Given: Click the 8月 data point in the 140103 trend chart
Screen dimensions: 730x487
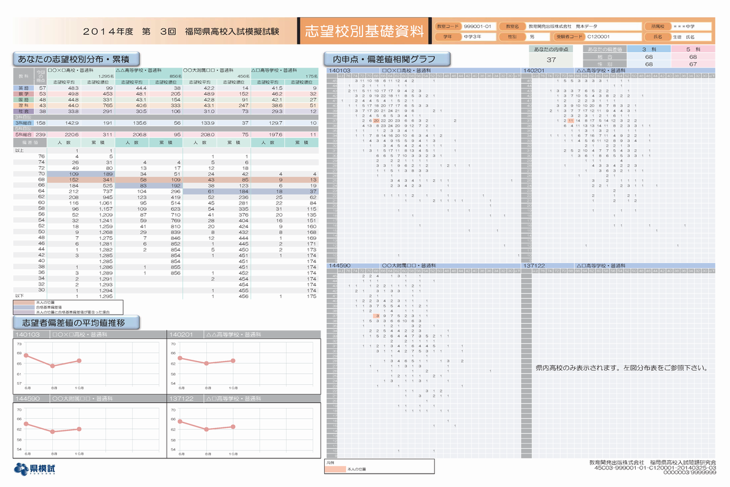Looking at the screenshot, I should (54, 366).
